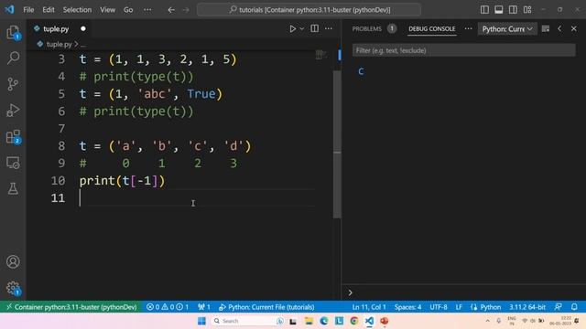The image size is (586, 329).
Task: Click the editor vertical scrollbar thumb
Action: click(x=337, y=143)
